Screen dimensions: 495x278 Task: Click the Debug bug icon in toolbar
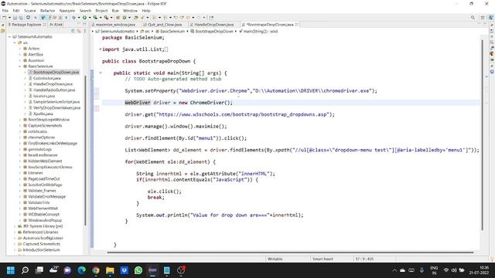(x=74, y=18)
